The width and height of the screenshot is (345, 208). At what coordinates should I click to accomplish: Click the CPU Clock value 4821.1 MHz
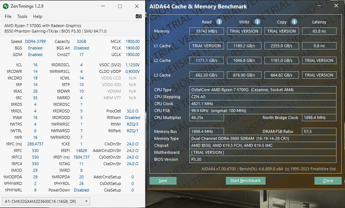point(263,104)
